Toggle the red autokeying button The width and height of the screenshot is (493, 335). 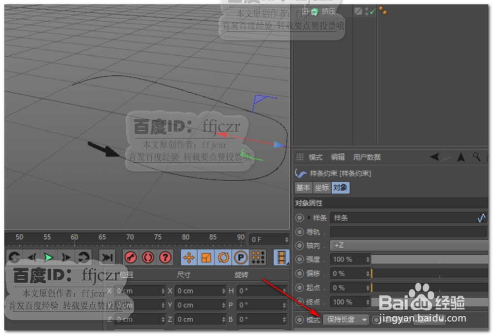pos(148,258)
